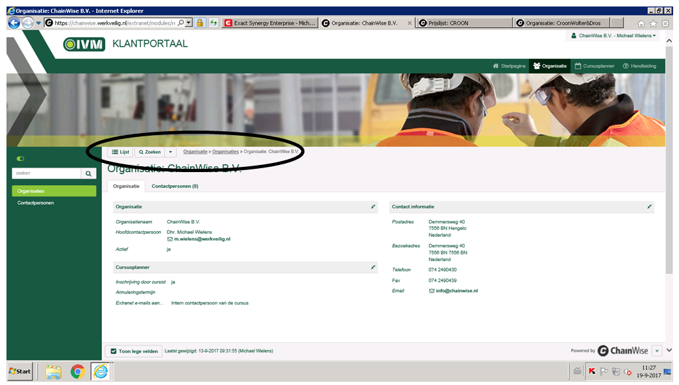Image resolution: width=679 pixels, height=385 pixels.
Task: Select Organisaties in the sidebar
Action: click(x=54, y=191)
